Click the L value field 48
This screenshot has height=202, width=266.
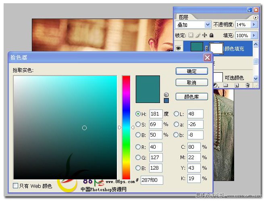click(x=195, y=114)
